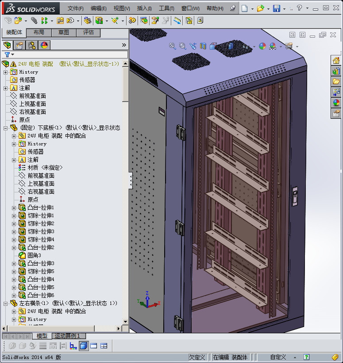Image resolution: width=343 pixels, height=363 pixels.
Task: Open File Explorer folder icon in task pane
Action: click(336, 82)
